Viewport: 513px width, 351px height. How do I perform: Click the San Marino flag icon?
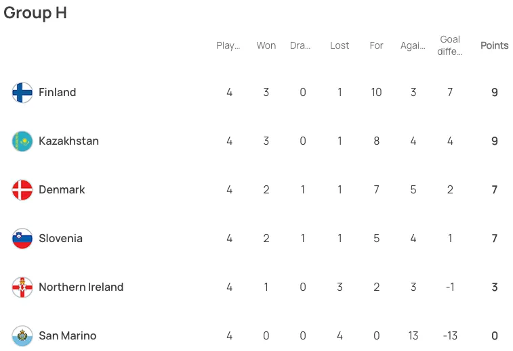pyautogui.click(x=22, y=335)
